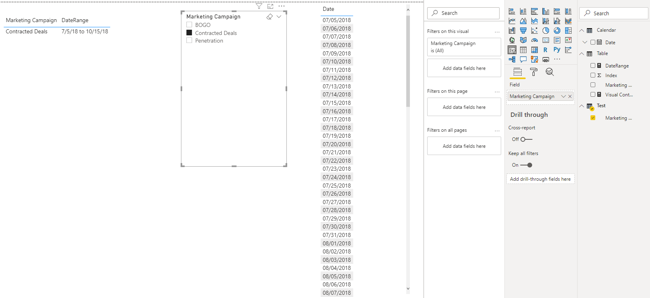
Task: Tick the Penetration slicer checkbox
Action: (x=189, y=40)
